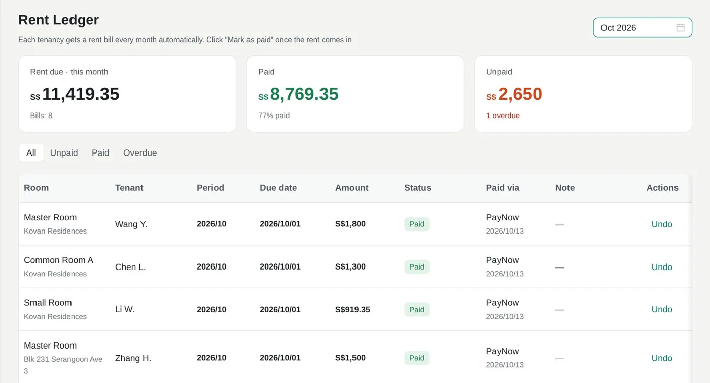Click tenant name Wang Y.
The image size is (710, 383).
coord(131,224)
